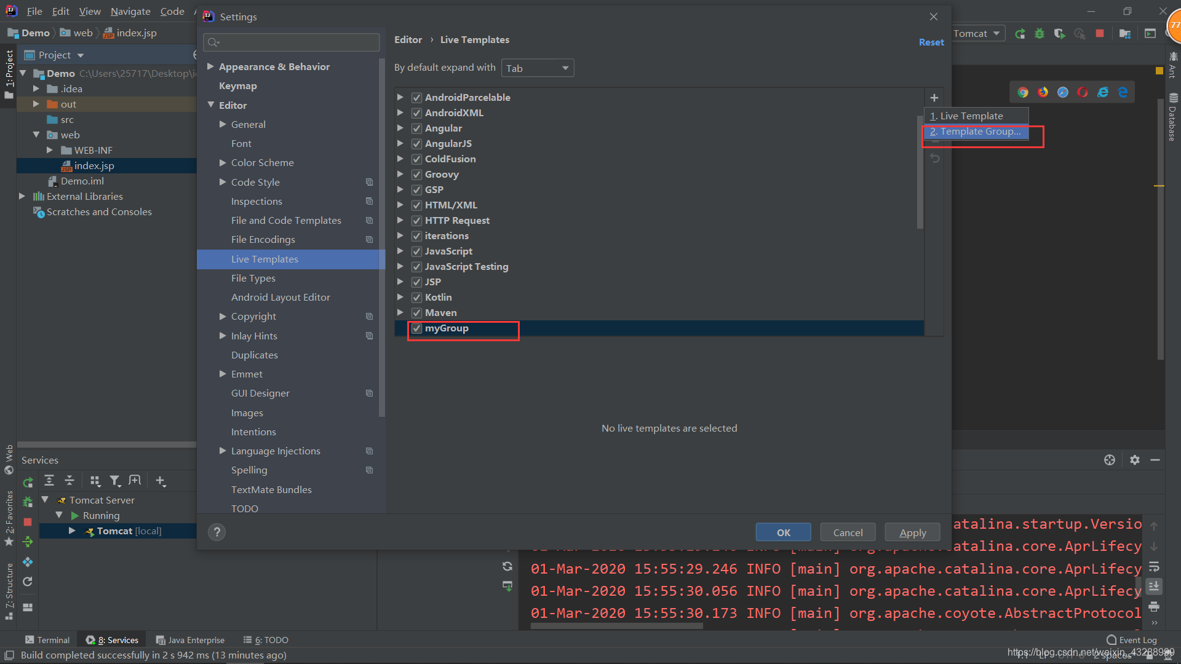Open the Navigate menu
Screen dimensions: 1181x664
coord(130,11)
